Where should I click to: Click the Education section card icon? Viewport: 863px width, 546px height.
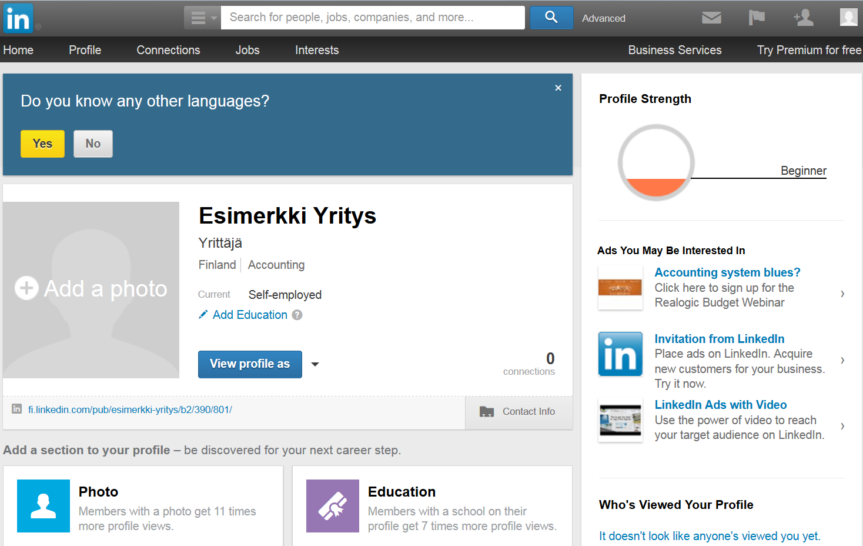(333, 506)
